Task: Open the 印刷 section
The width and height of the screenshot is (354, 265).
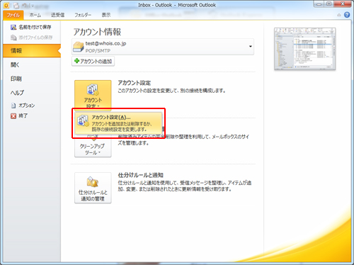Action: [16, 79]
